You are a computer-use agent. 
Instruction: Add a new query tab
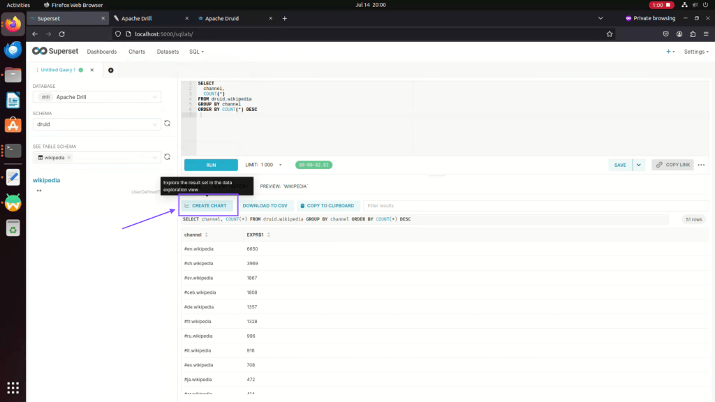coord(110,70)
